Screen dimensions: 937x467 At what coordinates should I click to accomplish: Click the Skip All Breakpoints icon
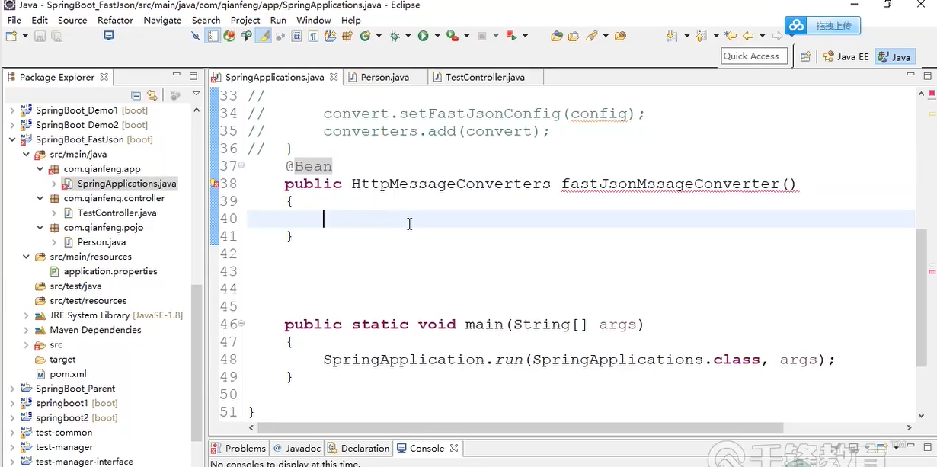[x=196, y=36]
